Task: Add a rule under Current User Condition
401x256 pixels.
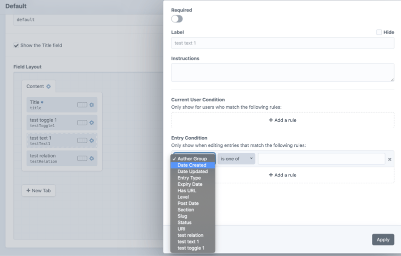Action: click(x=283, y=120)
